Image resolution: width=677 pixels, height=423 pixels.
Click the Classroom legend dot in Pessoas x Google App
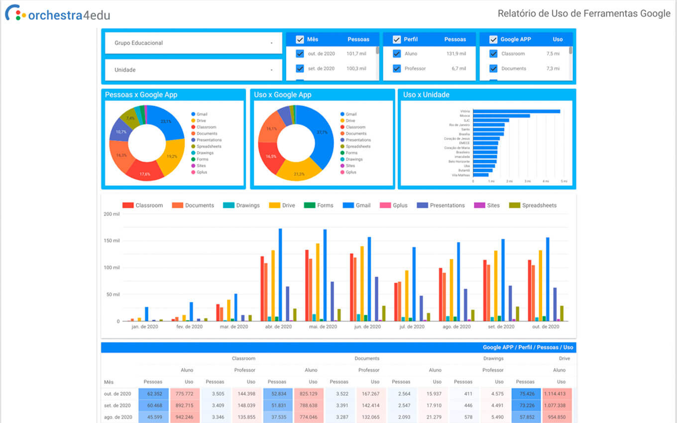(x=193, y=127)
